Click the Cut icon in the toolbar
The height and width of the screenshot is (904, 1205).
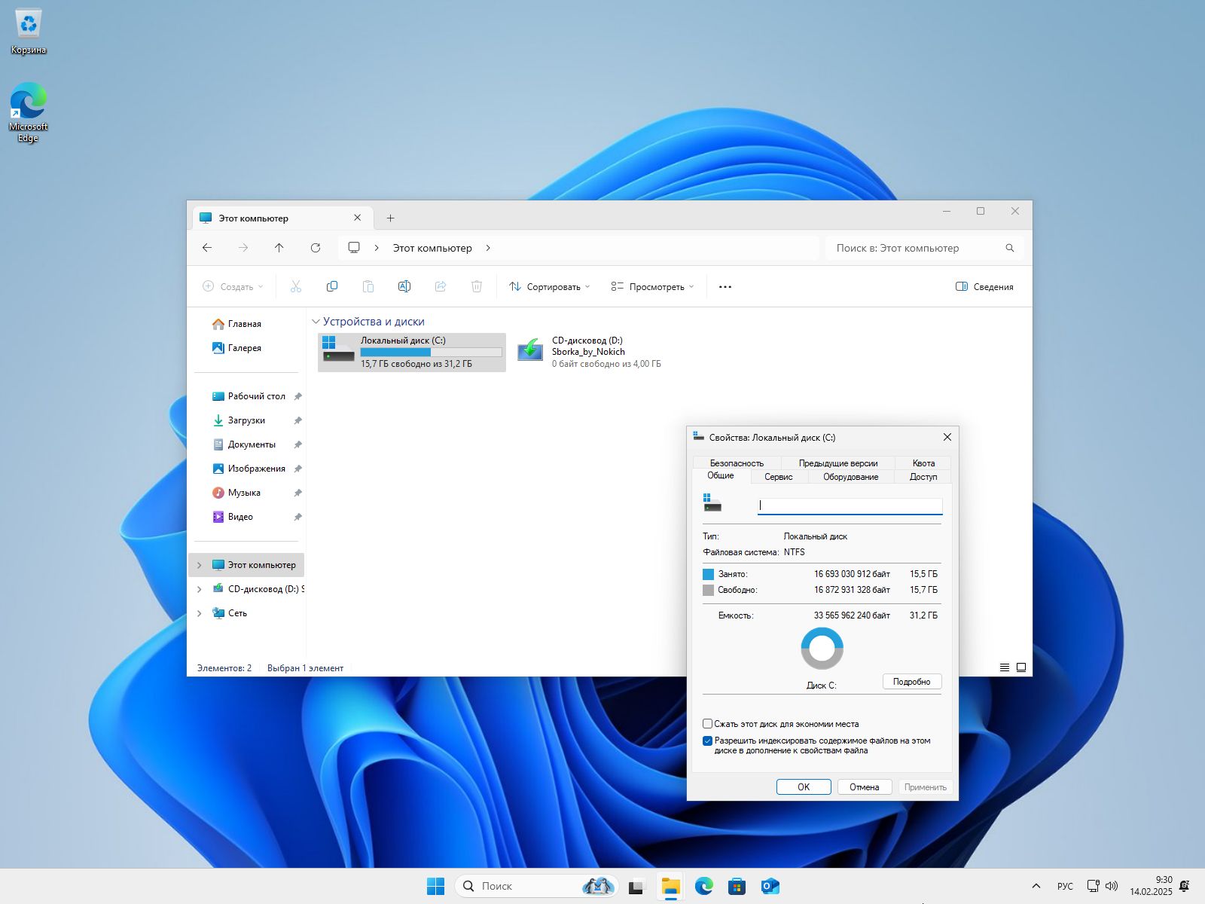[x=295, y=286]
